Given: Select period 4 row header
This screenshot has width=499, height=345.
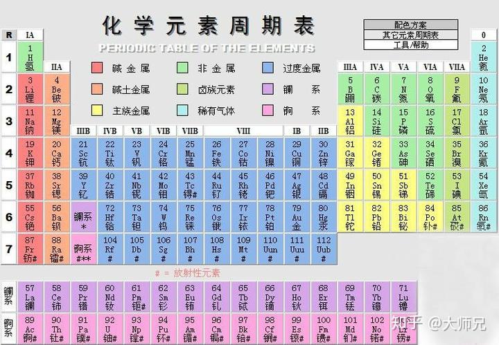Looking at the screenshot, I should (x=9, y=153).
